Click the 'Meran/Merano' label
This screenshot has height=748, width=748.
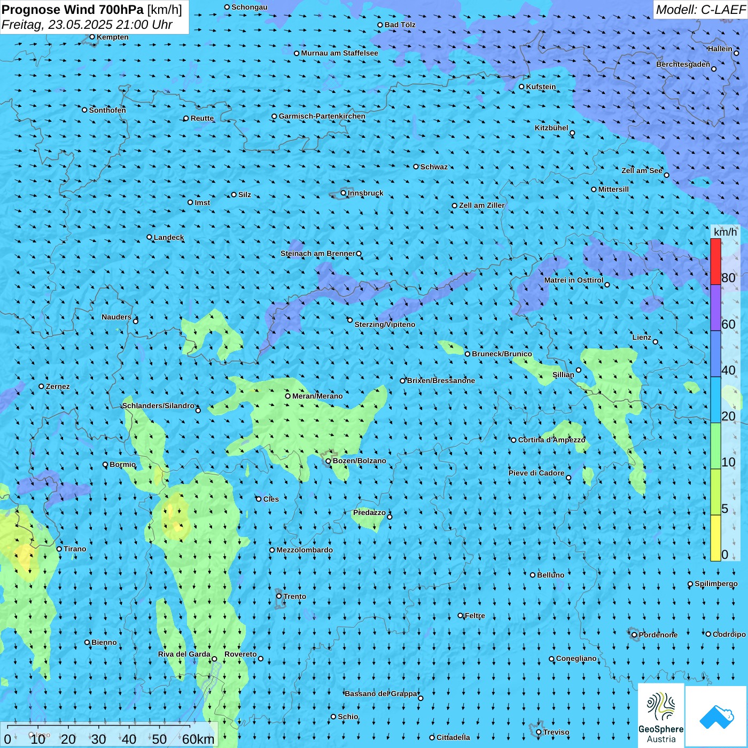(x=317, y=396)
